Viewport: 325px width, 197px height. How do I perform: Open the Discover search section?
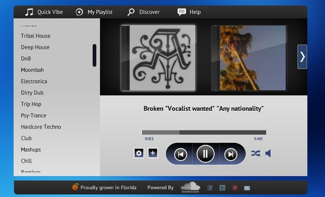pyautogui.click(x=143, y=12)
